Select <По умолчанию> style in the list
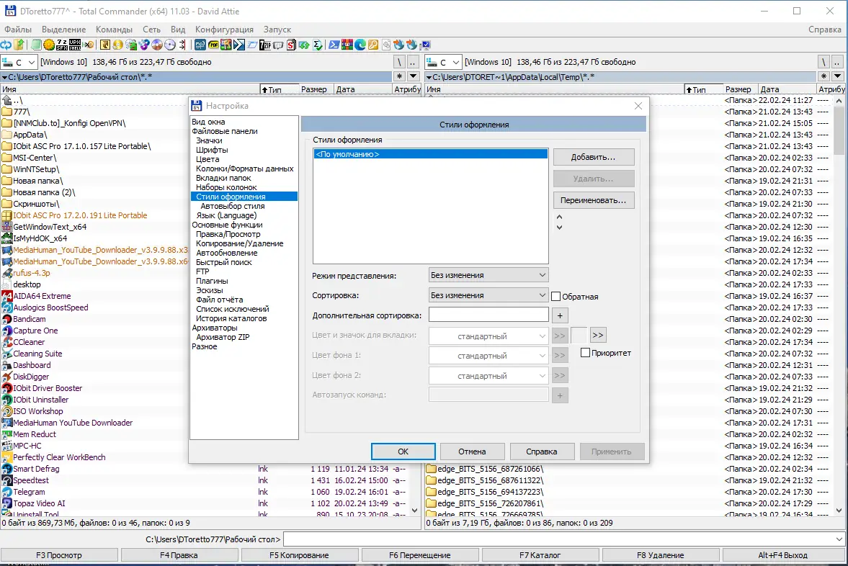This screenshot has width=848, height=566. click(x=431, y=154)
